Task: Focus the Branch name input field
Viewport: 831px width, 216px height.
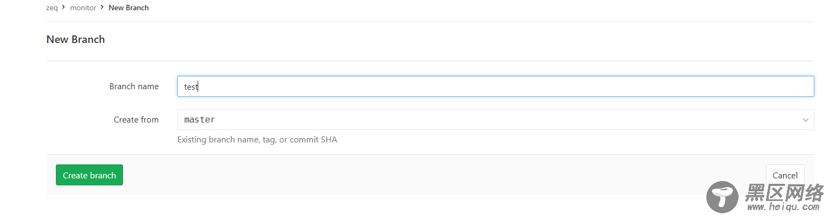Action: point(495,87)
